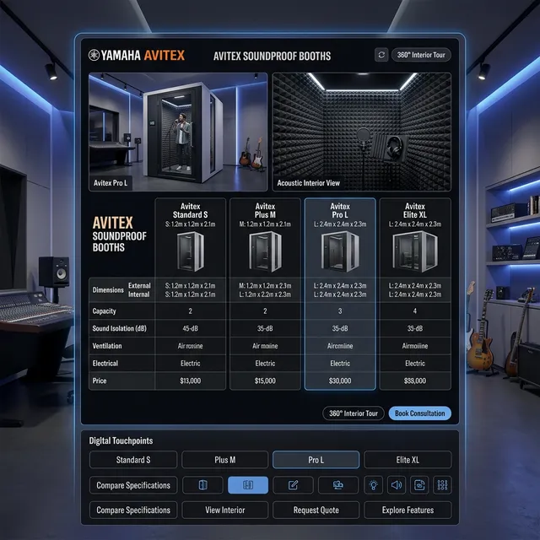
Task: Click the Avitex Plus M booth image
Action: [x=265, y=251]
